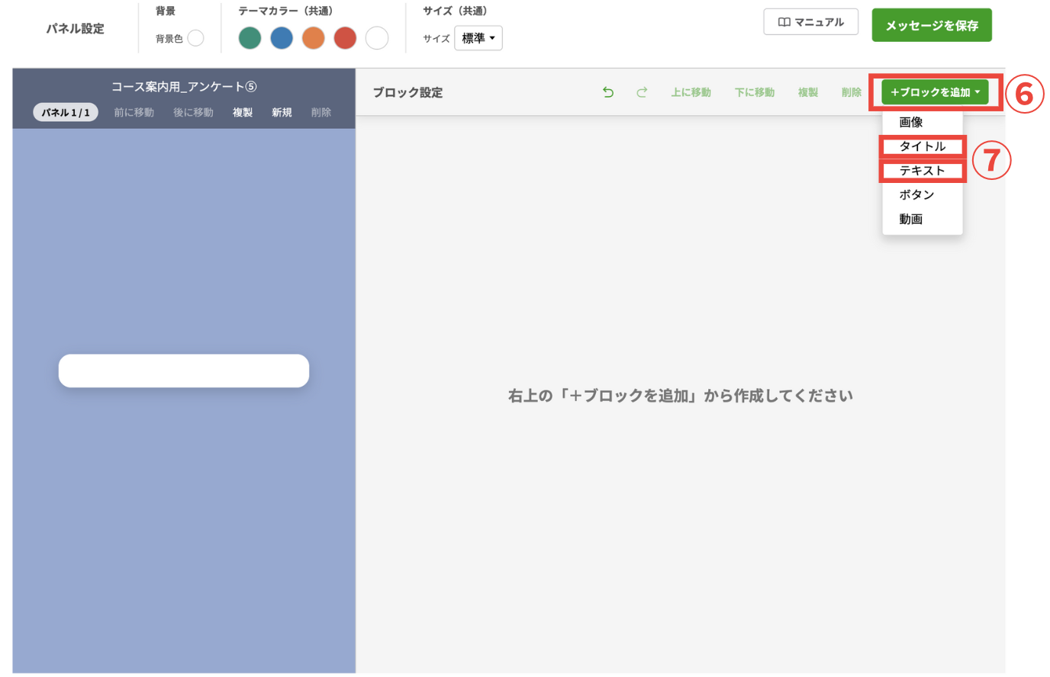Viewport: 1050px width, 677px height.
Task: Choose ボタン from the block menu
Action: (916, 195)
